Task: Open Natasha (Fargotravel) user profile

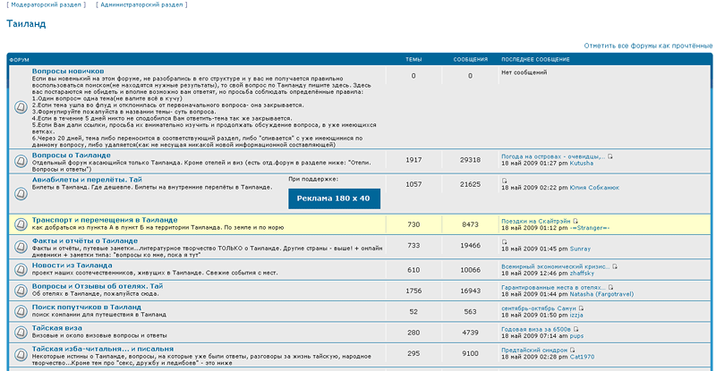Action: [601, 294]
